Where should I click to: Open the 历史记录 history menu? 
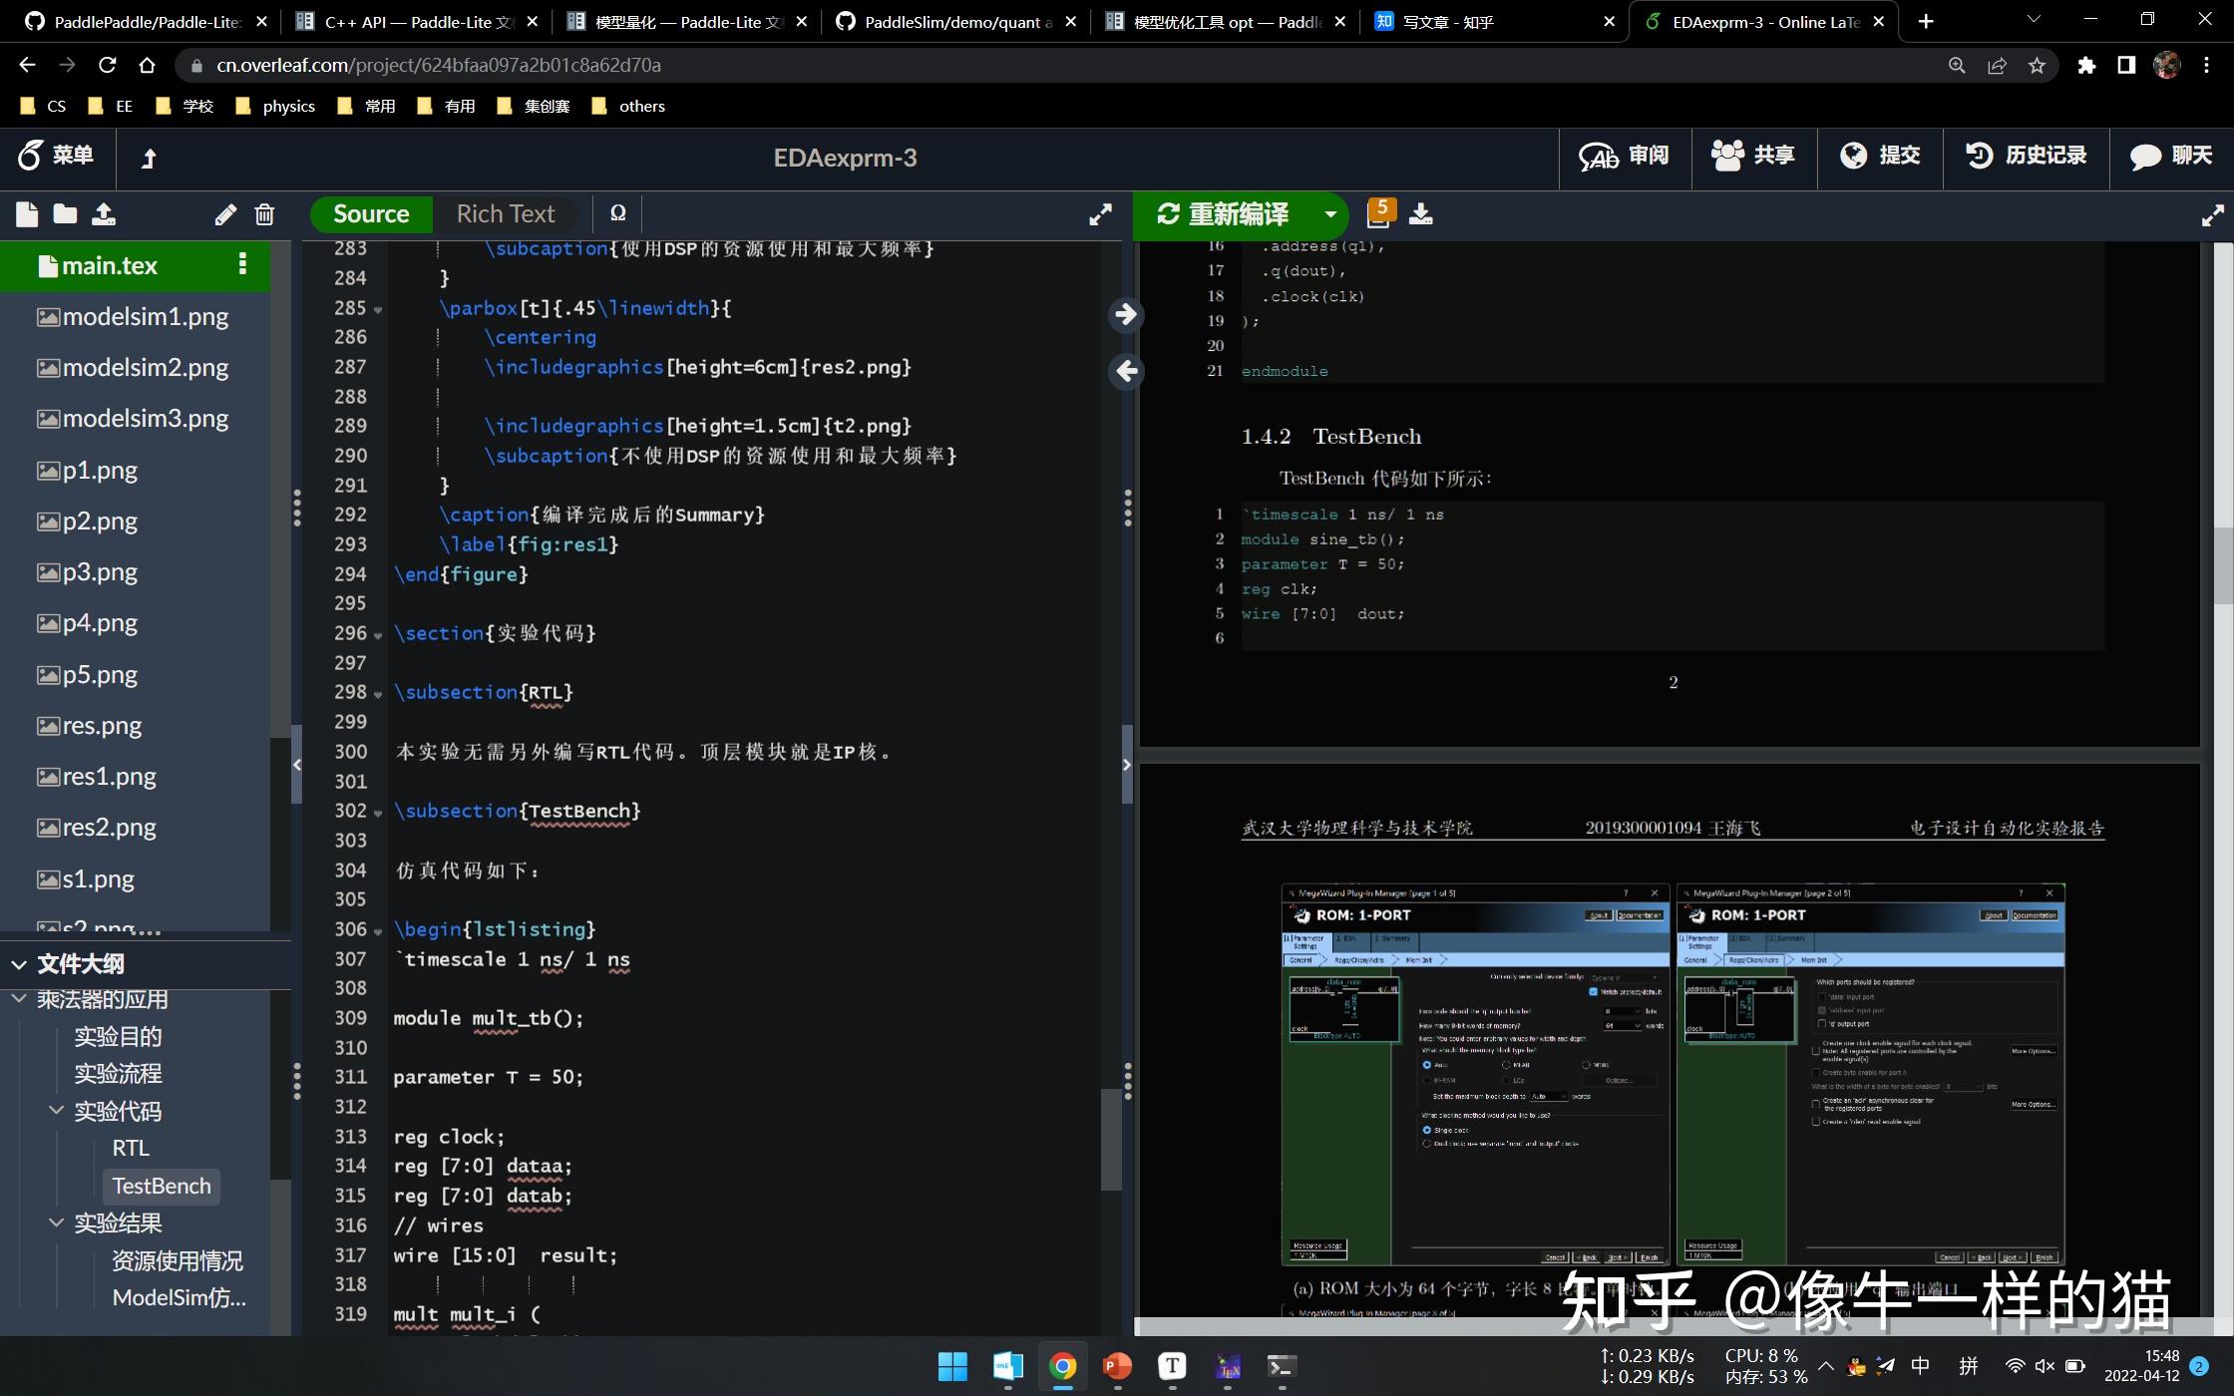(x=2026, y=156)
